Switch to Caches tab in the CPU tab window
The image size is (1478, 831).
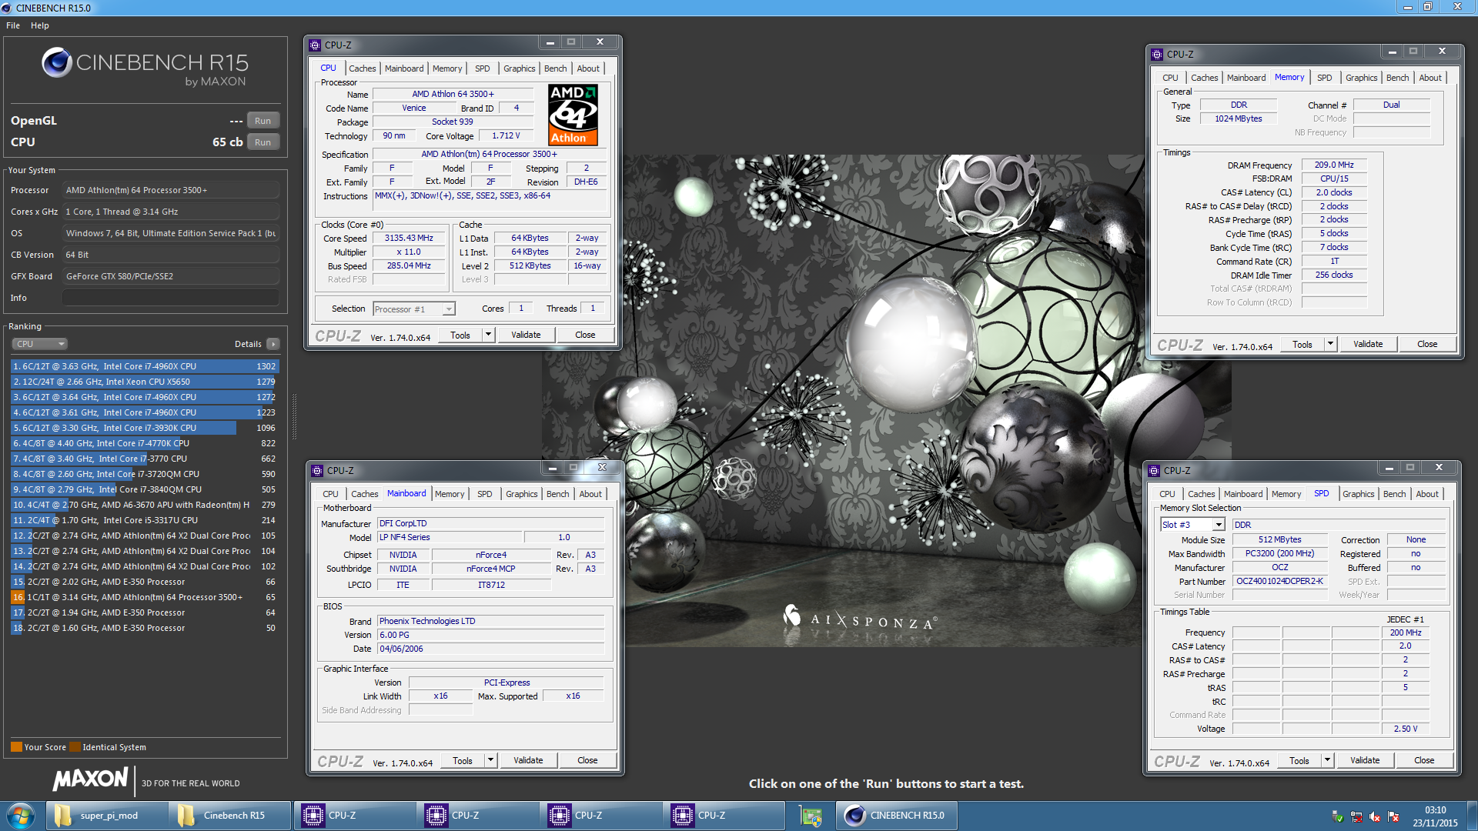click(x=362, y=68)
